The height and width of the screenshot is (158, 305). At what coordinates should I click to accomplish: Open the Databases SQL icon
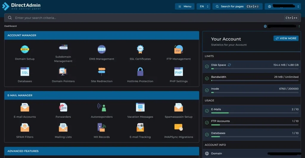tap(25, 72)
